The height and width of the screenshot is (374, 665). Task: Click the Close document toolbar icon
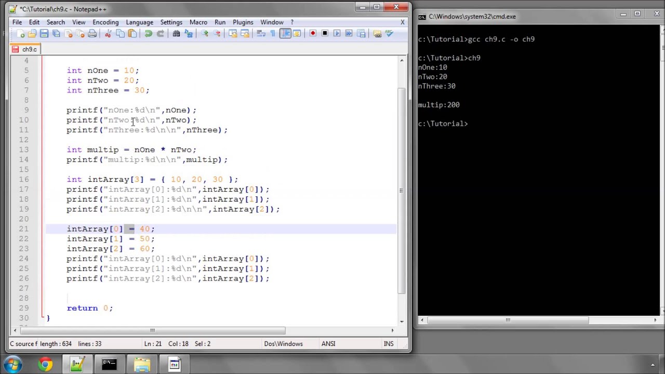pyautogui.click(x=68, y=34)
